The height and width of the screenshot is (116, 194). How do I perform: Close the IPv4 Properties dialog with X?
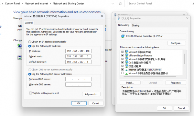point(102,16)
